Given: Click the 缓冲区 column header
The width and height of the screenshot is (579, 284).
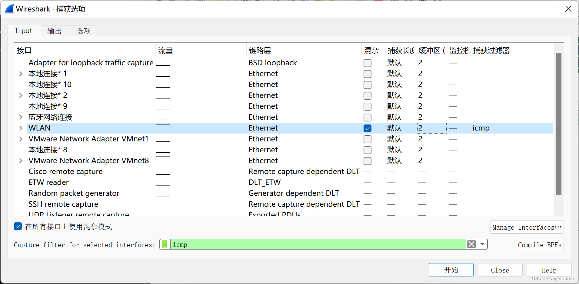Looking at the screenshot, I should (432, 50).
